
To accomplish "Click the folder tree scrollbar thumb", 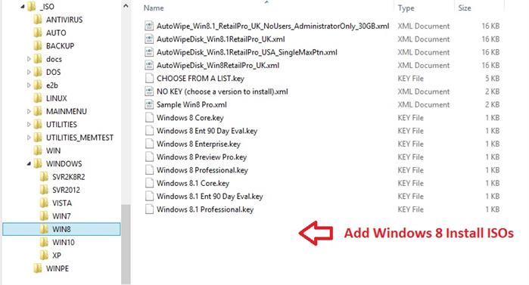I will tap(126, 245).
